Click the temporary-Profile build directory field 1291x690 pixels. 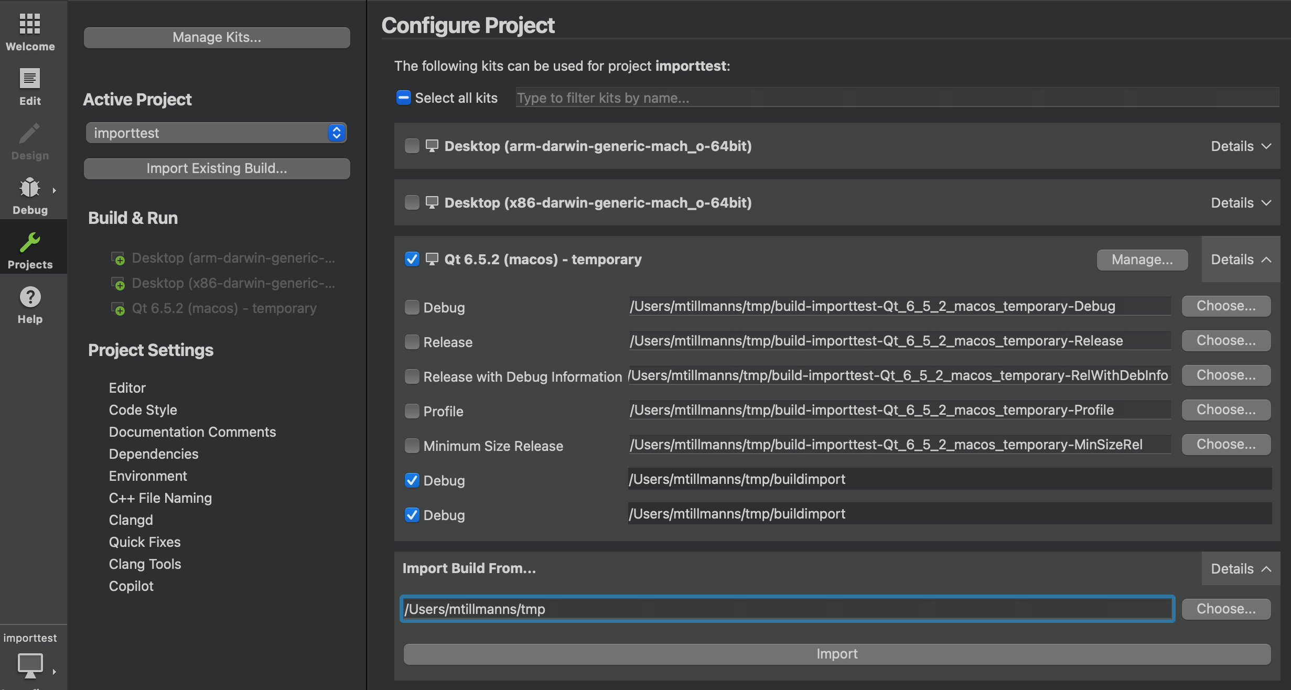pos(899,410)
